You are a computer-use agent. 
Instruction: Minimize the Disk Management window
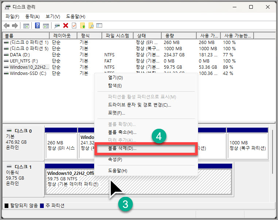tap(235, 7)
